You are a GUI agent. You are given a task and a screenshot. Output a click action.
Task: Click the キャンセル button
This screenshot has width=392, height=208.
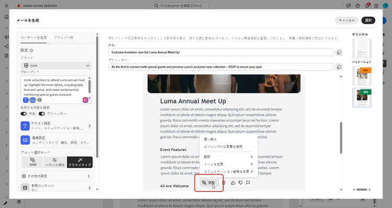(x=347, y=20)
